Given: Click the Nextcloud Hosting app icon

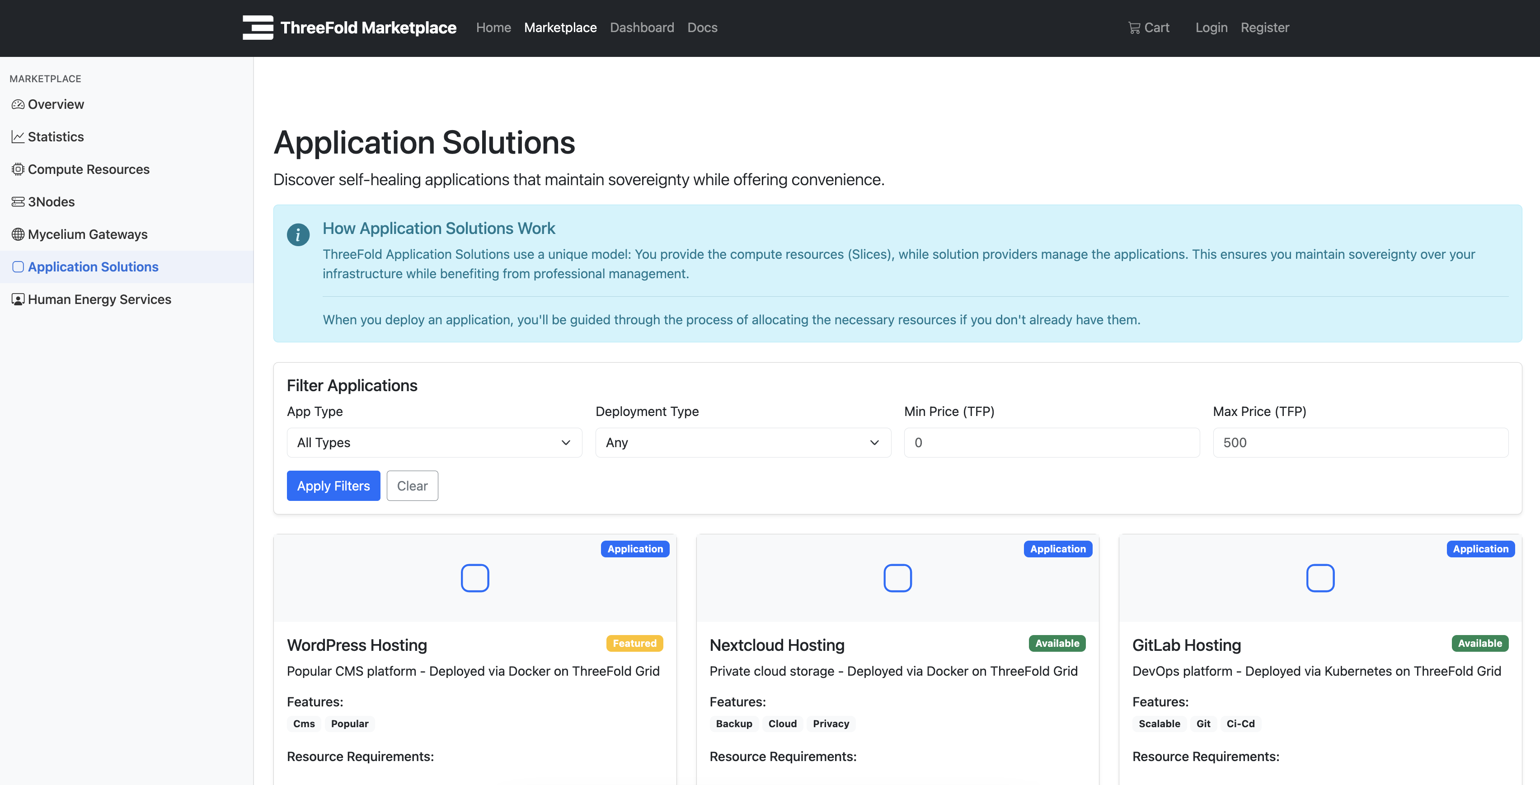Looking at the screenshot, I should pos(897,578).
